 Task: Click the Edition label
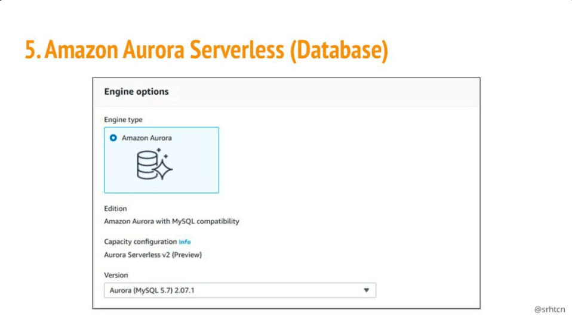[115, 209]
